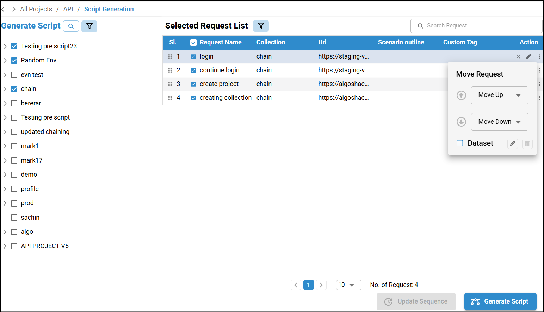Image resolution: width=544 pixels, height=312 pixels.
Task: Check the bererar collection
Action: tap(14, 103)
